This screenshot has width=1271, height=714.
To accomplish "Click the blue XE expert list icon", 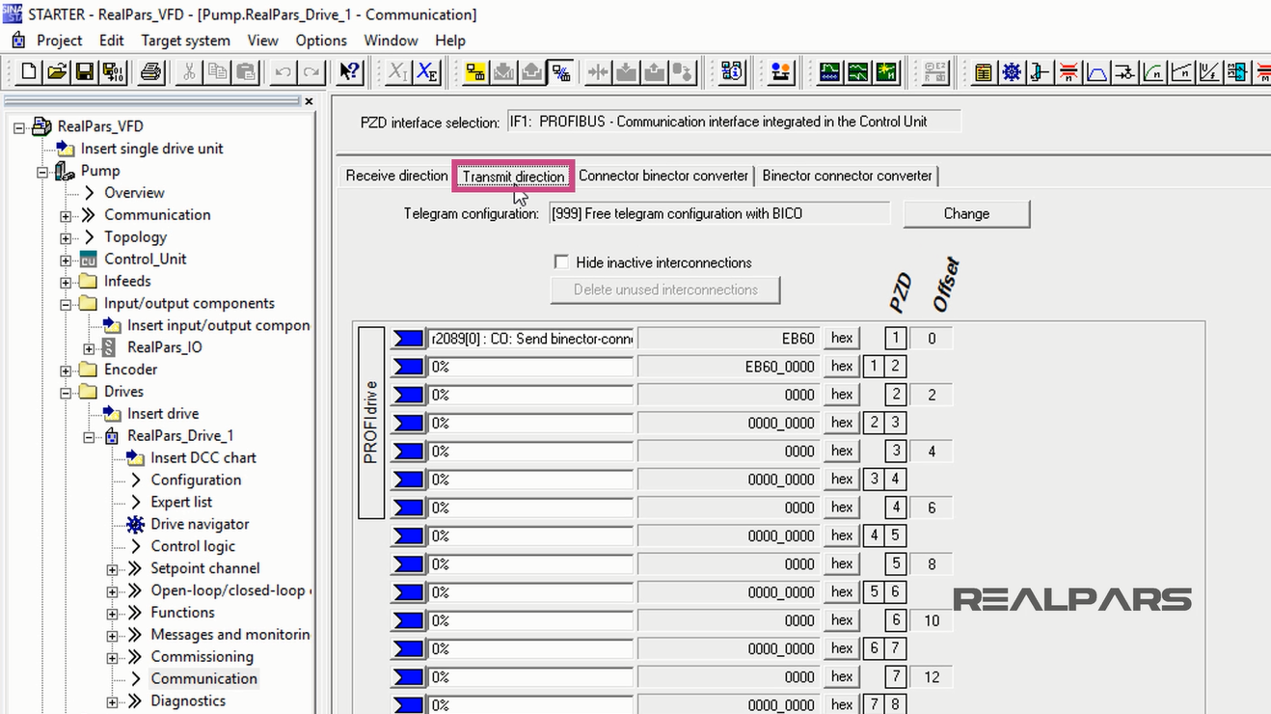I will pos(428,72).
